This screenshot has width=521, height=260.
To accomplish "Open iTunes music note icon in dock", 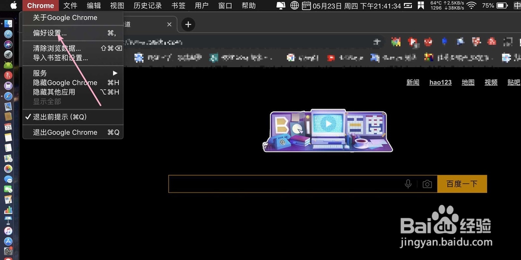I will pyautogui.click(x=8, y=231).
